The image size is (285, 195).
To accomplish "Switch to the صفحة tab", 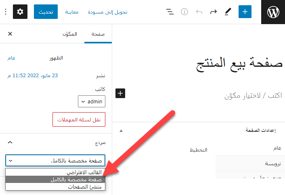I will click(x=98, y=34).
